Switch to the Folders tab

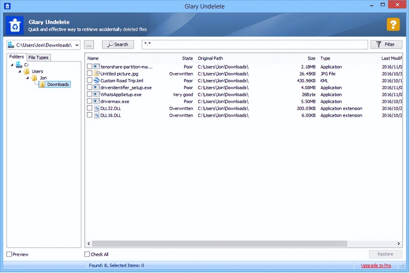16,56
